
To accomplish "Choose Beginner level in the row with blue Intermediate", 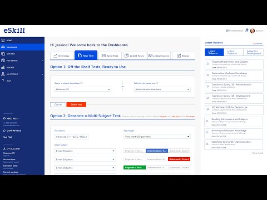I will pyautogui.click(x=135, y=151).
